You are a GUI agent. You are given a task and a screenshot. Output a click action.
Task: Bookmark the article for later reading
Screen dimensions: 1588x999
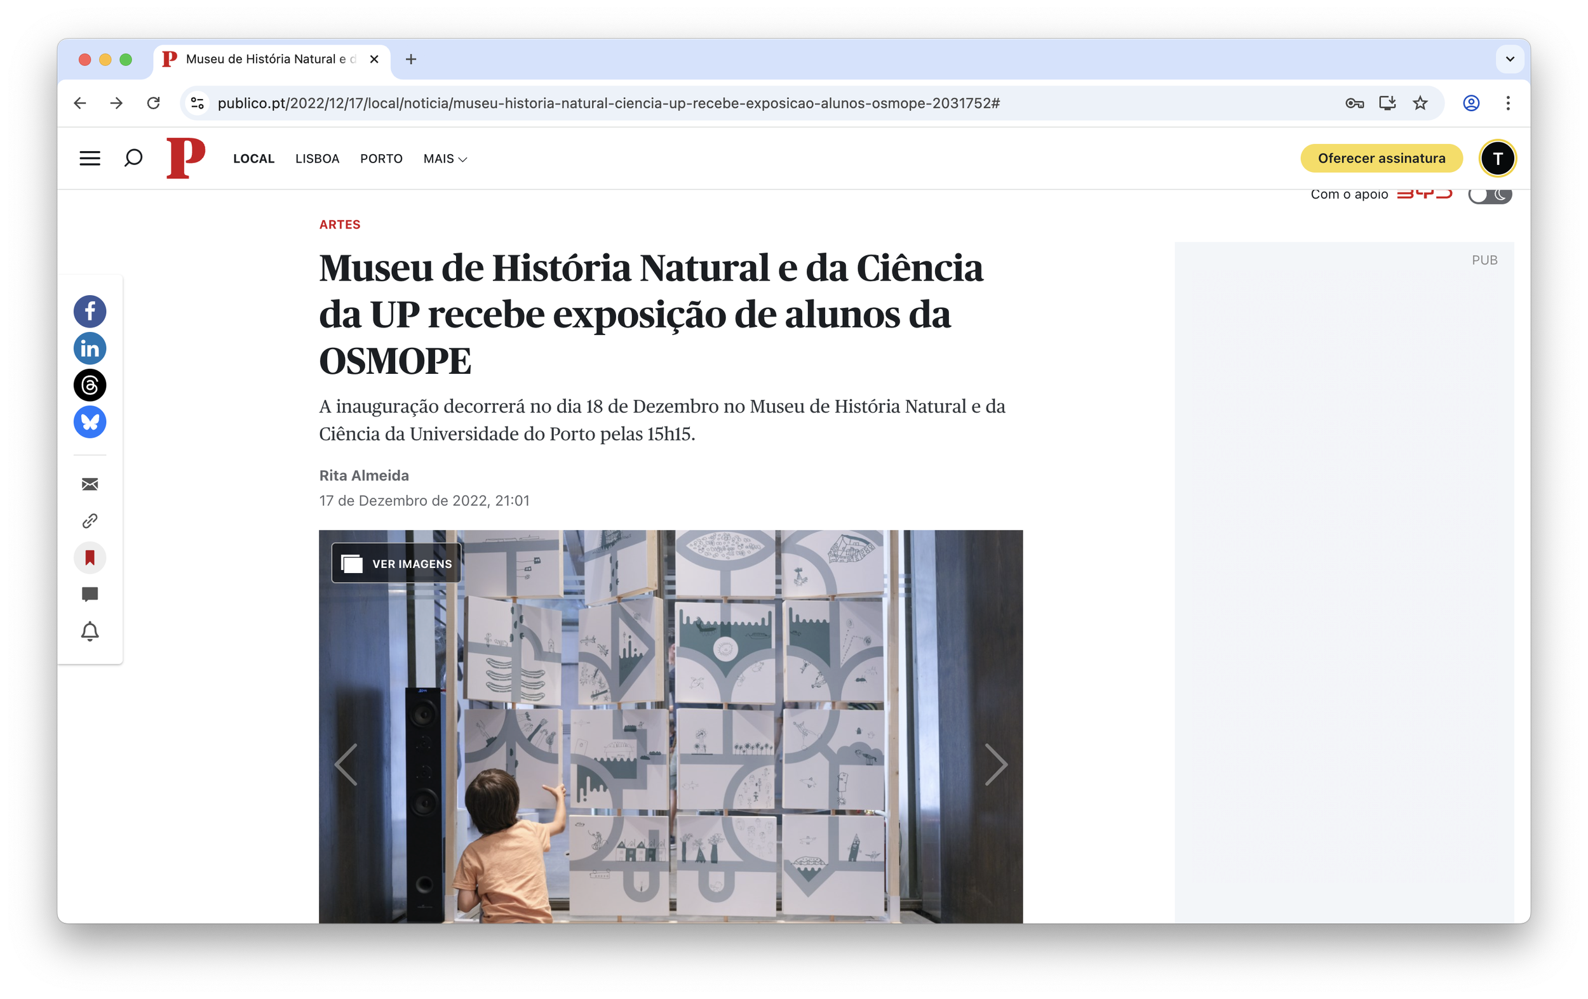pos(90,557)
